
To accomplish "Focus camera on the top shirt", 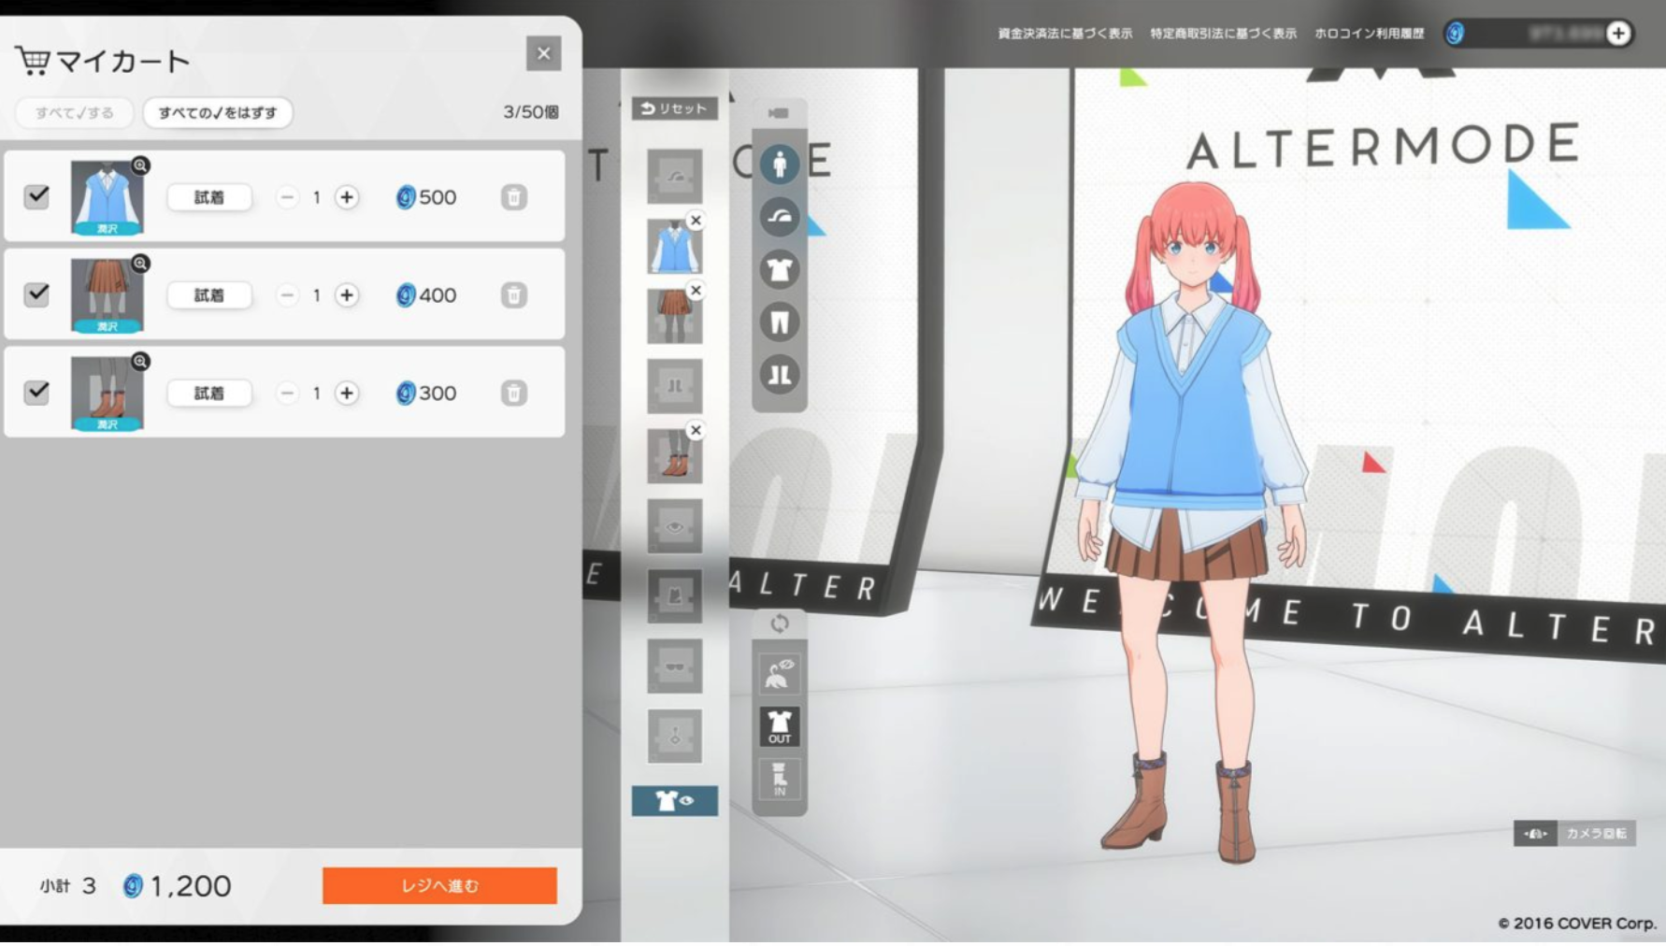I will 779,269.
